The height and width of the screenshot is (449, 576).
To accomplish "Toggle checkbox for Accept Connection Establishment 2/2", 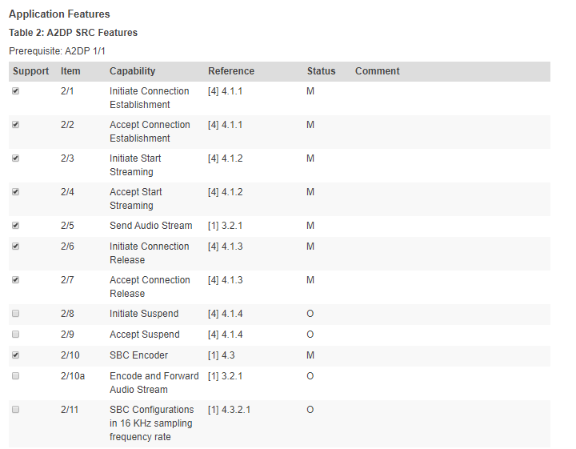I will tap(15, 125).
